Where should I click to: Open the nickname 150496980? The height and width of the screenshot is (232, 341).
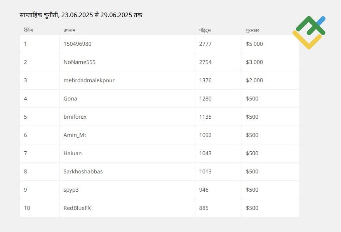(x=77, y=44)
